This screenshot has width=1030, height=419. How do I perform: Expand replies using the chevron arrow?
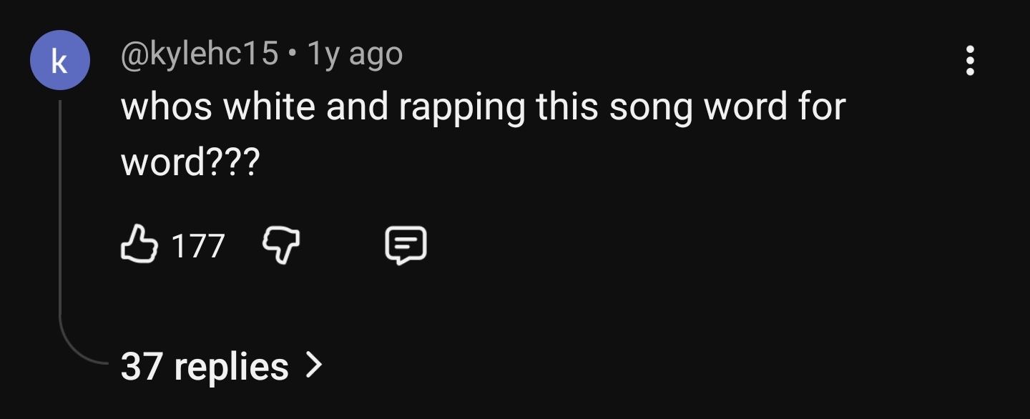click(x=313, y=366)
